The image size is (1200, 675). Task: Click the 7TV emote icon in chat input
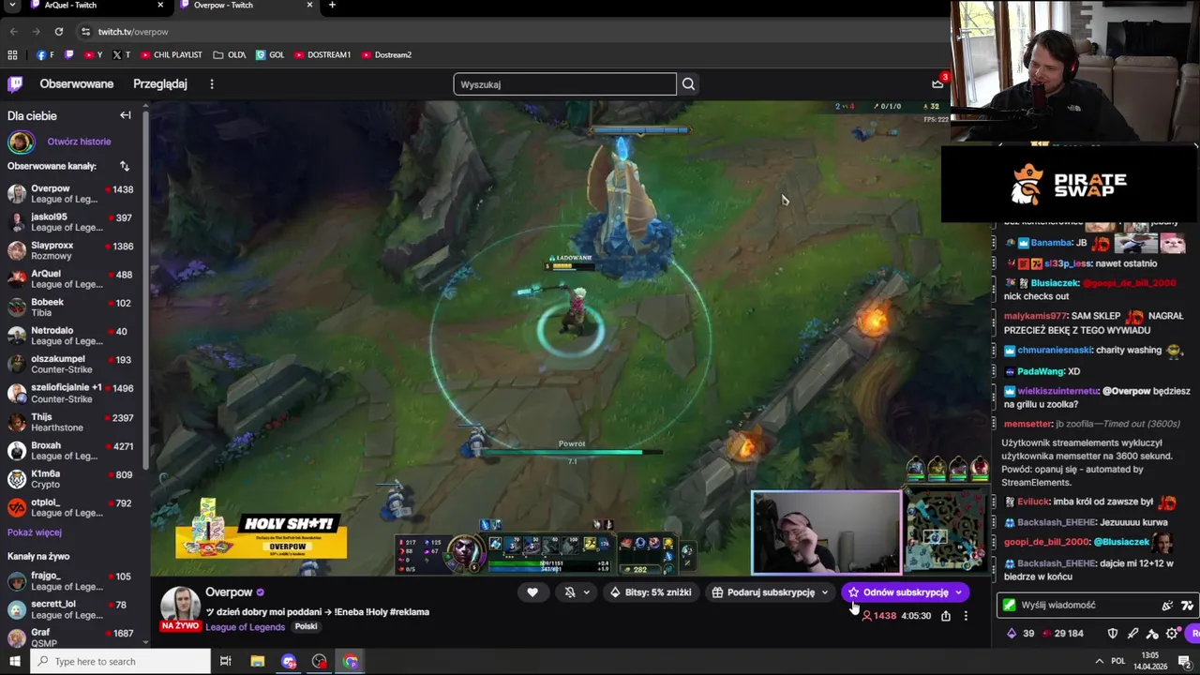pos(1187,606)
